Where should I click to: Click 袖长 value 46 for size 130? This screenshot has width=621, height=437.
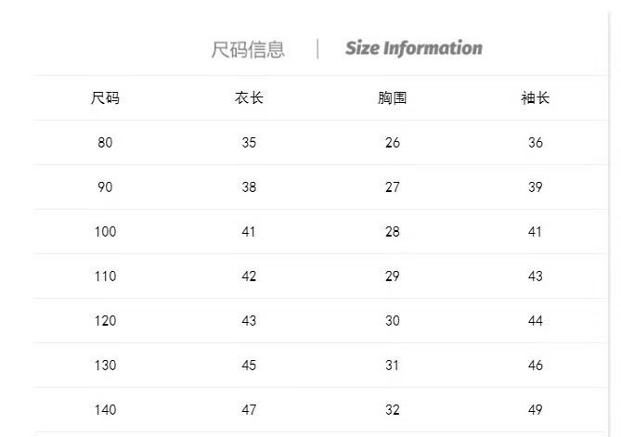[x=536, y=366]
